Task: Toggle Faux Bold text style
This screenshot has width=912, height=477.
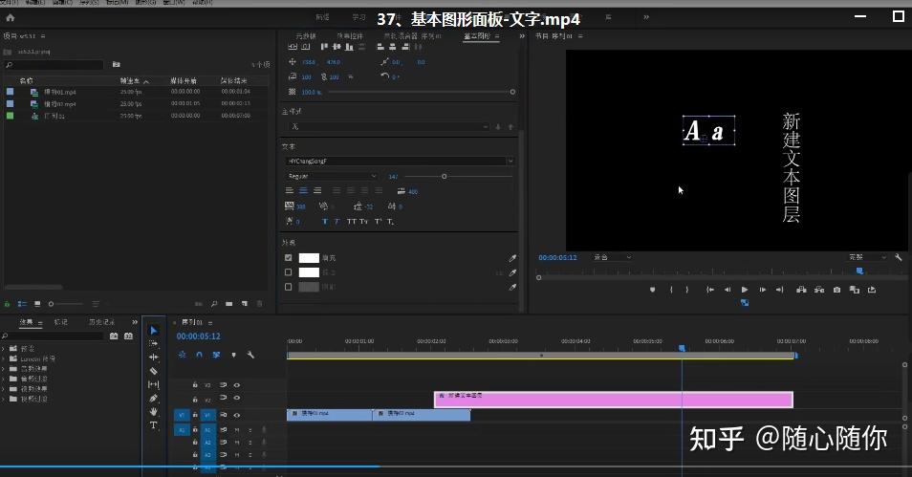Action: tap(324, 222)
